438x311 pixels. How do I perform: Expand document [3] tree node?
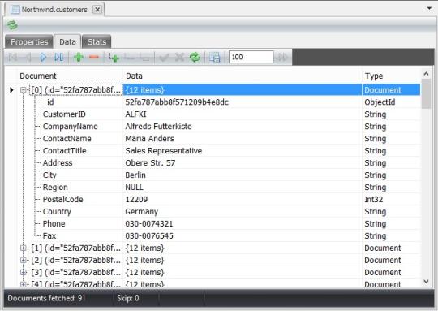point(24,272)
